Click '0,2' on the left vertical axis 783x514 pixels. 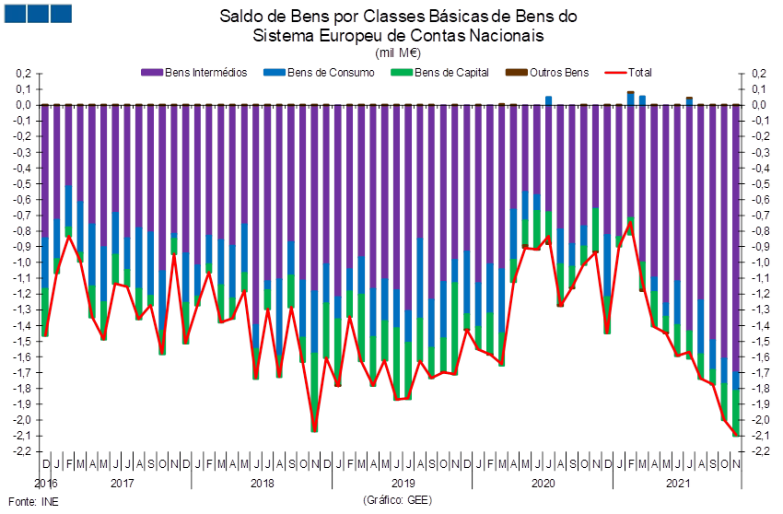coord(24,74)
